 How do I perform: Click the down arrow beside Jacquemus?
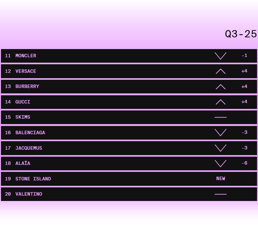click(x=220, y=148)
